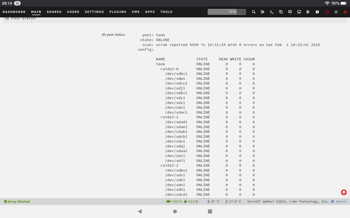Click the /dev/sdac1 device entry

coord(176,112)
